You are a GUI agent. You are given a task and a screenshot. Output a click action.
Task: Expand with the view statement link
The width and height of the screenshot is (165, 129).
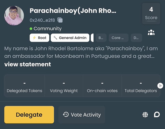tap(28, 64)
